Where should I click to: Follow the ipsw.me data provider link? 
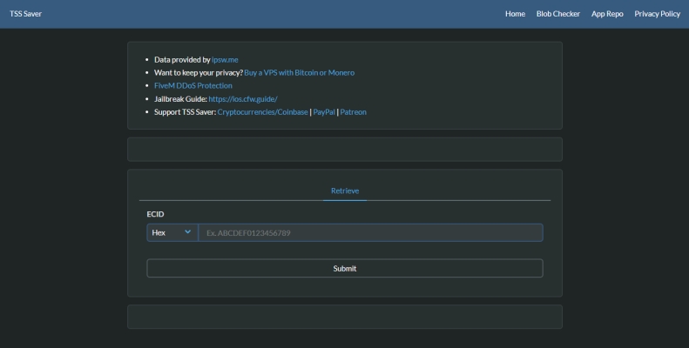pyautogui.click(x=225, y=60)
